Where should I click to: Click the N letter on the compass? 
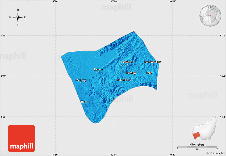[x=18, y=10]
